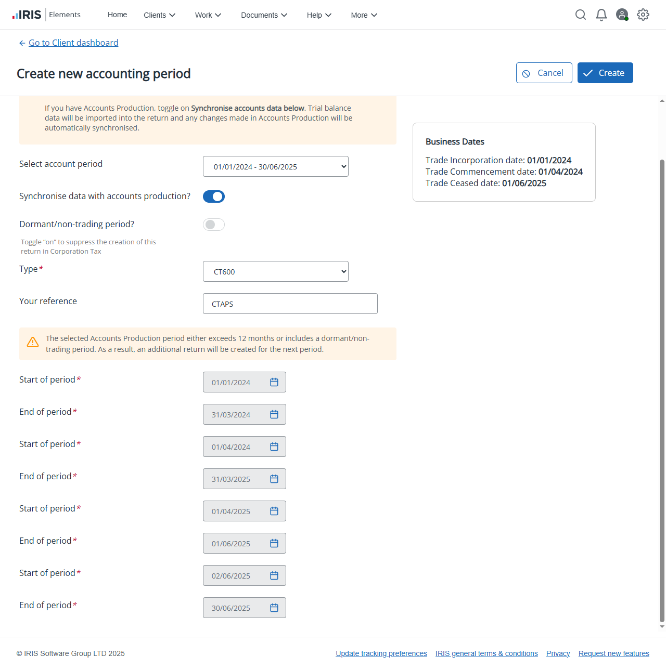Open the settings gear icon
Screen dimensions: 666x669
(643, 15)
